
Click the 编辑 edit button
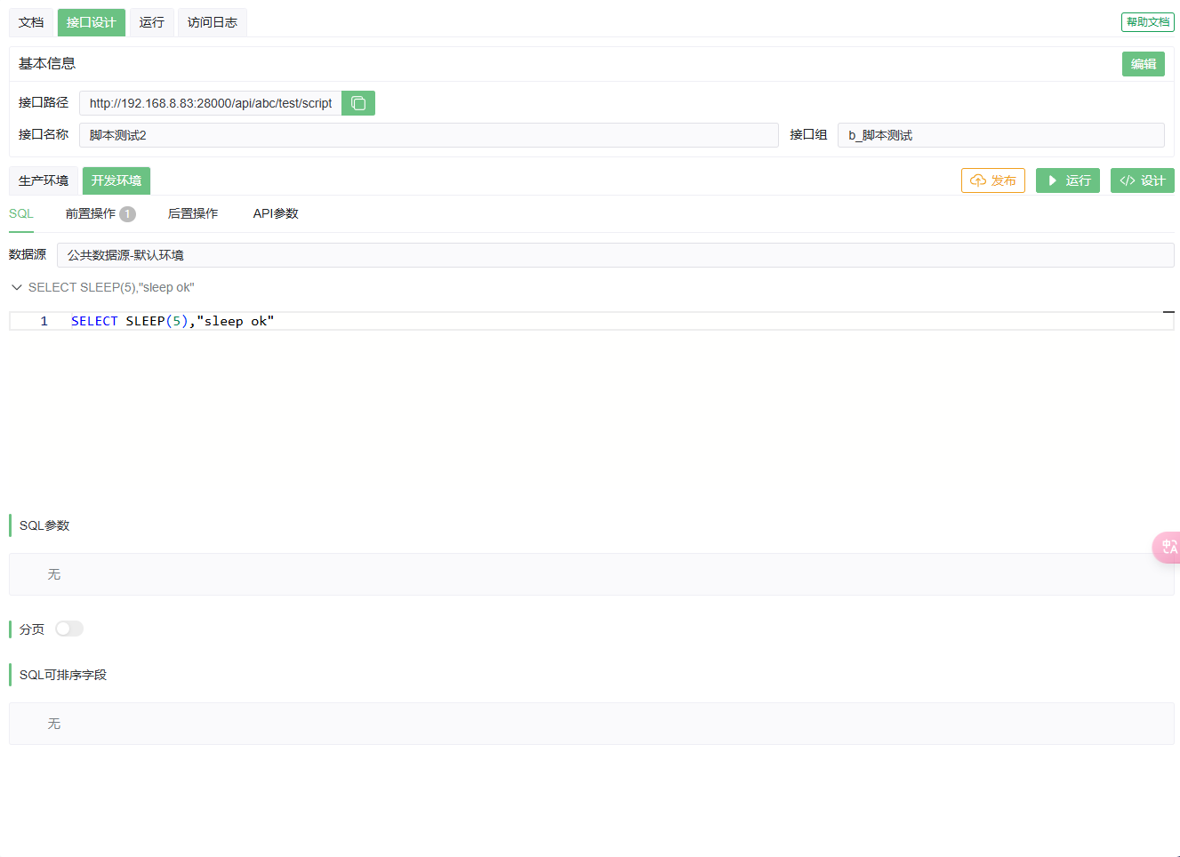tap(1143, 64)
